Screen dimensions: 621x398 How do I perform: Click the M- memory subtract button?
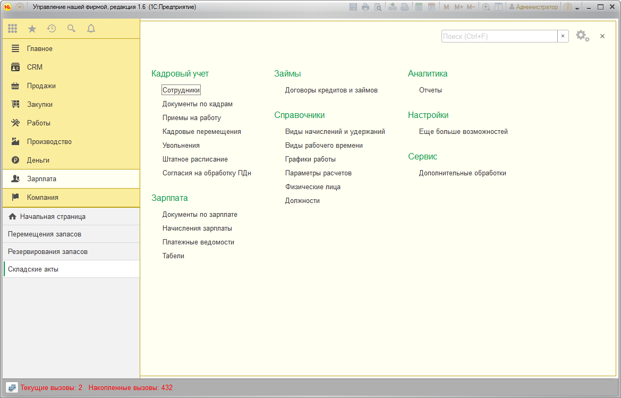click(x=471, y=7)
